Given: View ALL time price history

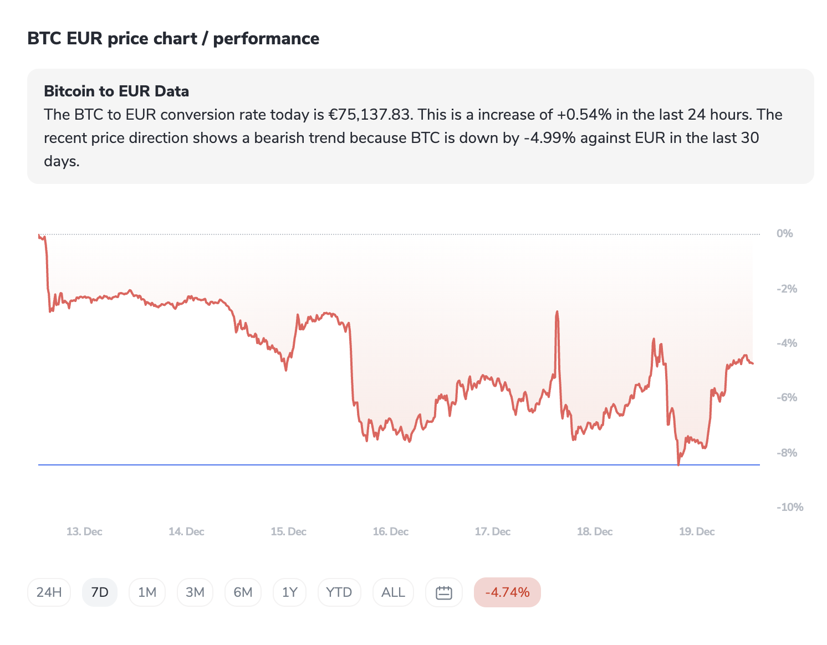Looking at the screenshot, I should point(393,592).
